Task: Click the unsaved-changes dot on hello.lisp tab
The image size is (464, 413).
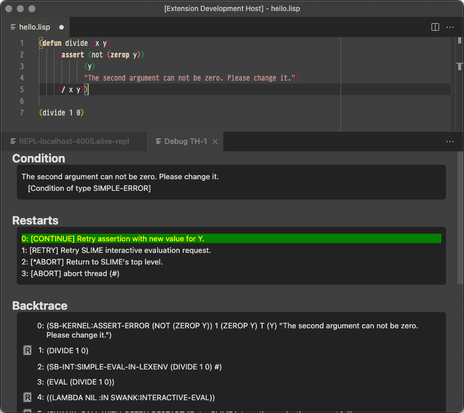Action: 60,27
